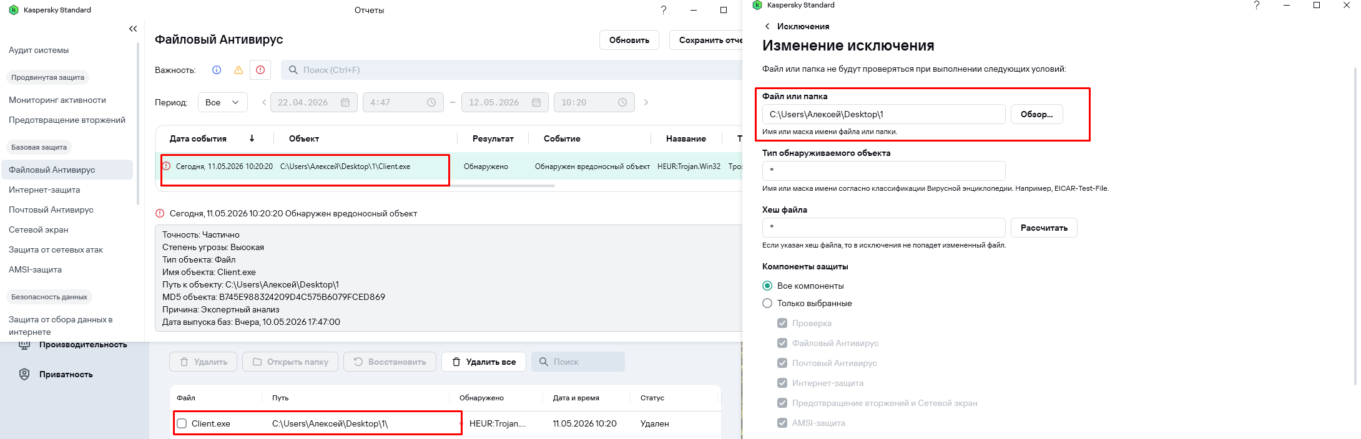This screenshot has width=1361, height=439.
Task: Open calendar for start date 22.04.2026
Action: click(x=345, y=102)
